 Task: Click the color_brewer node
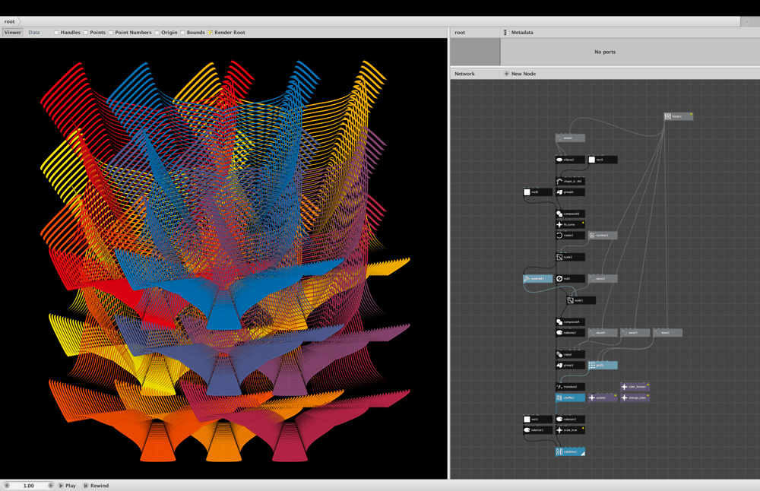(x=635, y=387)
